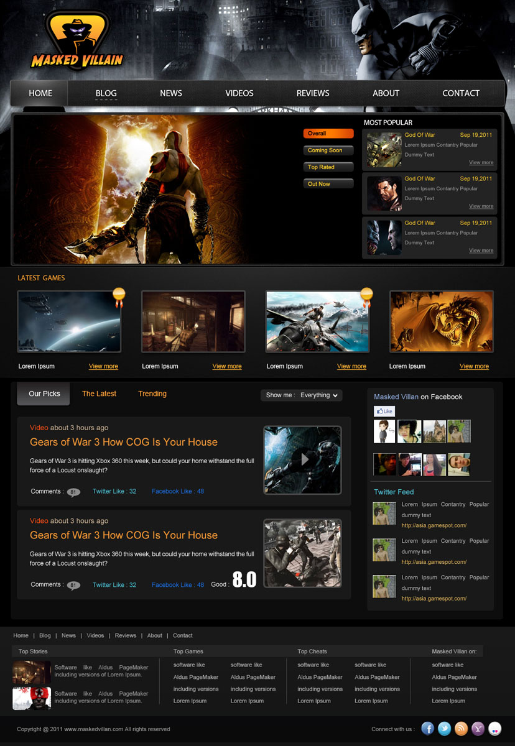The width and height of the screenshot is (515, 746).
Task: Click footer Home link
Action: (21, 636)
